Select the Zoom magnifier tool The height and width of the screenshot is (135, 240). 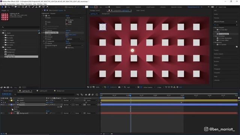pos(9,7)
